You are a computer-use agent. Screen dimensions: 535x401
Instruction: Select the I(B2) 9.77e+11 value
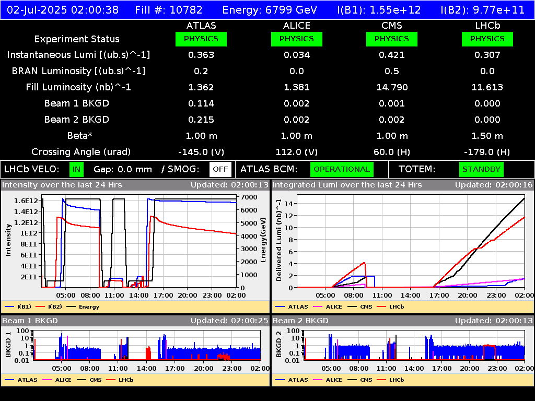tap(482, 10)
